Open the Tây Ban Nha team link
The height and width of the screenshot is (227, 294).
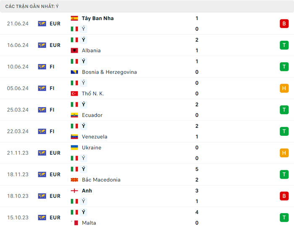click(x=97, y=18)
